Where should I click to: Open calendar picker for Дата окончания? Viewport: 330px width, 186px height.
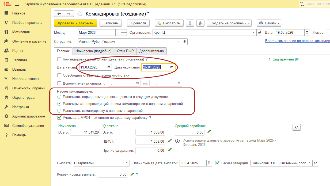[172, 67]
